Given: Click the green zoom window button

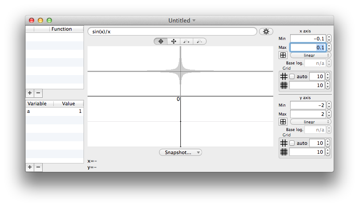Looking at the screenshot, I should tap(49, 20).
